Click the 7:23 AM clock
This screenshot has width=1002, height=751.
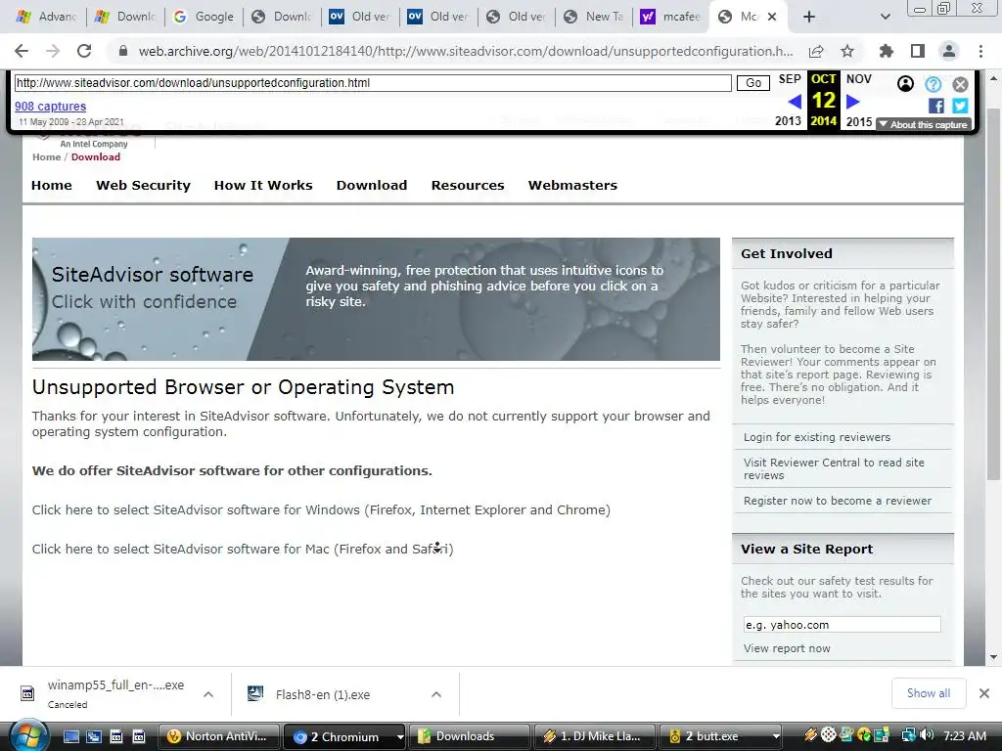tap(964, 735)
